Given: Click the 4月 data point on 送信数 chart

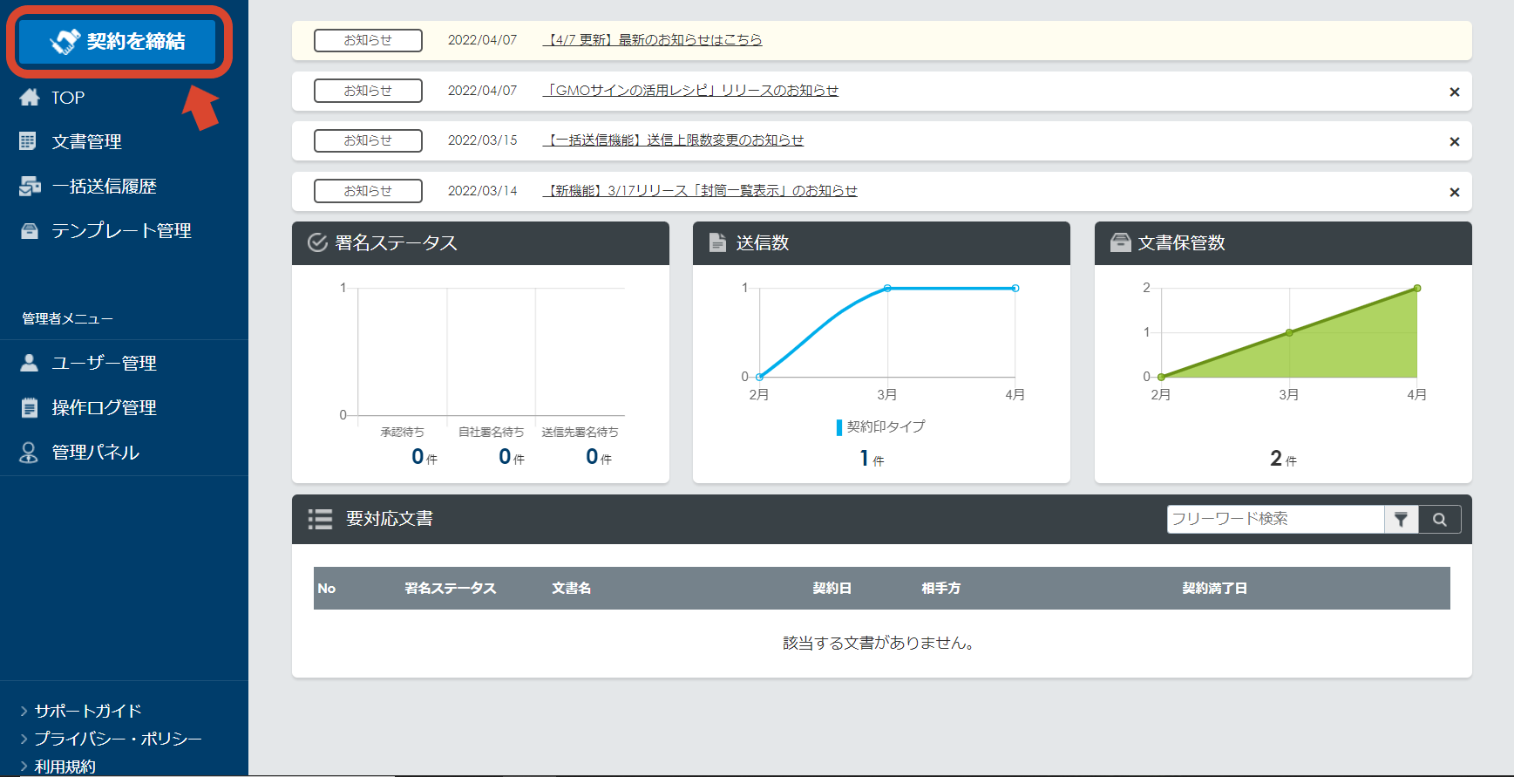Looking at the screenshot, I should pyautogui.click(x=1015, y=288).
